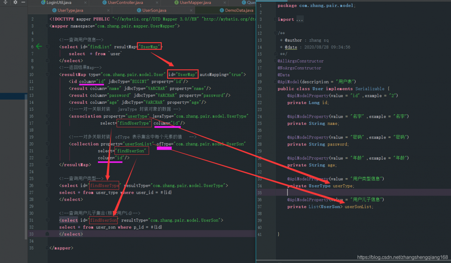Open the project panel settings gear
The image size is (451, 263).
coord(15,2)
